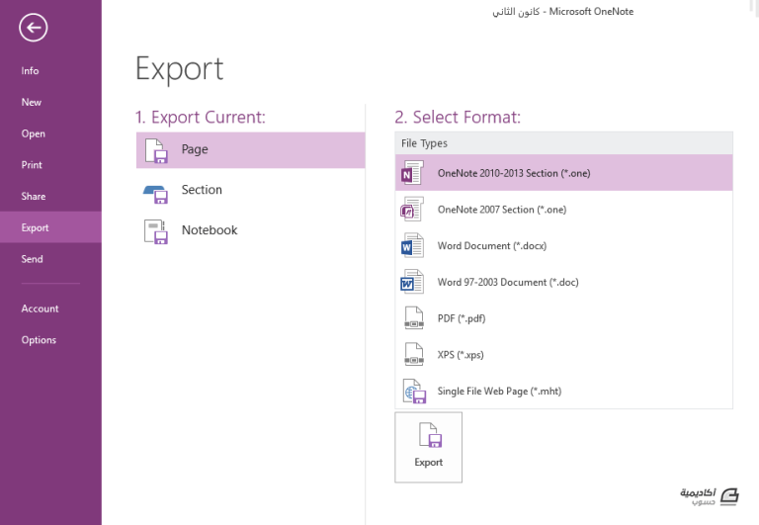Click the Notebook export icon

tap(156, 231)
